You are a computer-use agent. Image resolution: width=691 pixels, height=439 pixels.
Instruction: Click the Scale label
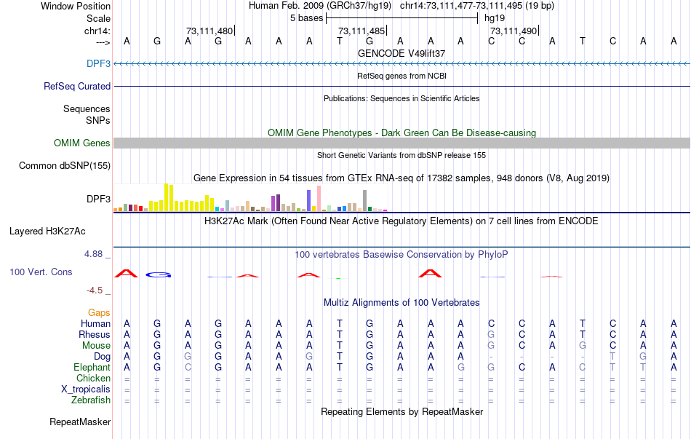[x=98, y=18]
